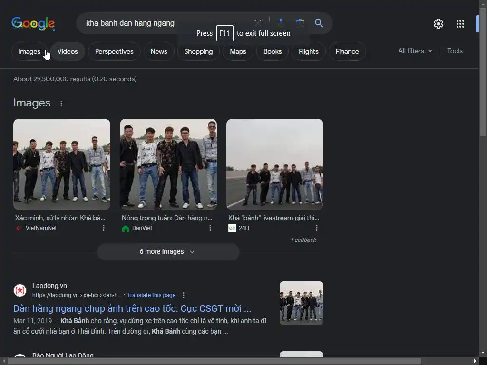Open Google apps grid icon

click(460, 24)
